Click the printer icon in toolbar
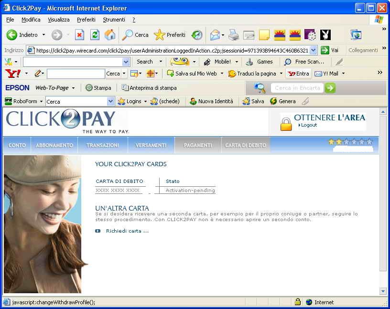 [x=234, y=35]
